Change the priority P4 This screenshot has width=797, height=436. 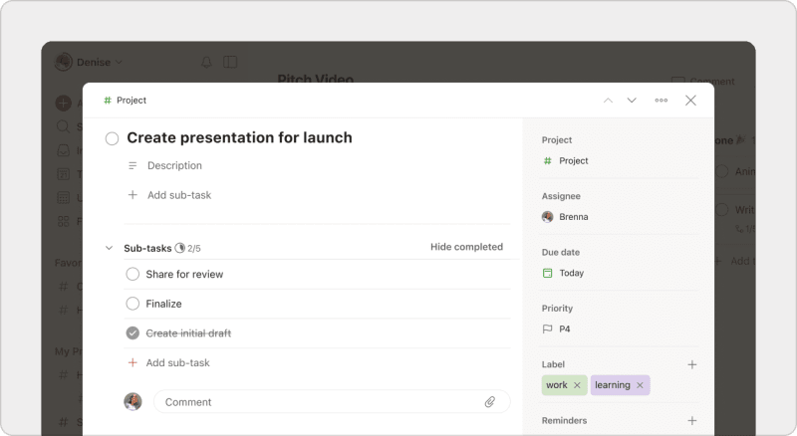pos(557,328)
